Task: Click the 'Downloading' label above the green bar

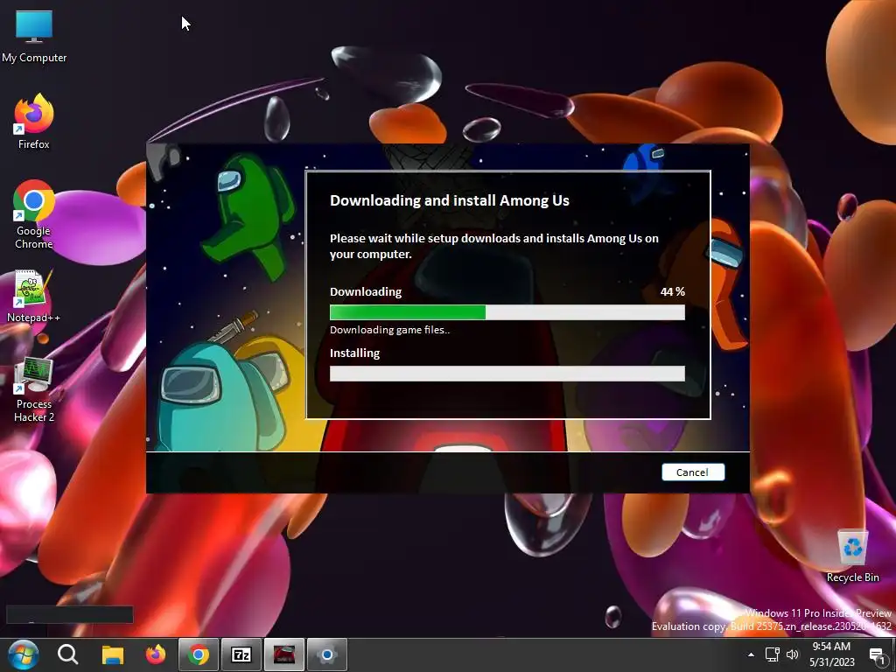Action: (x=366, y=292)
